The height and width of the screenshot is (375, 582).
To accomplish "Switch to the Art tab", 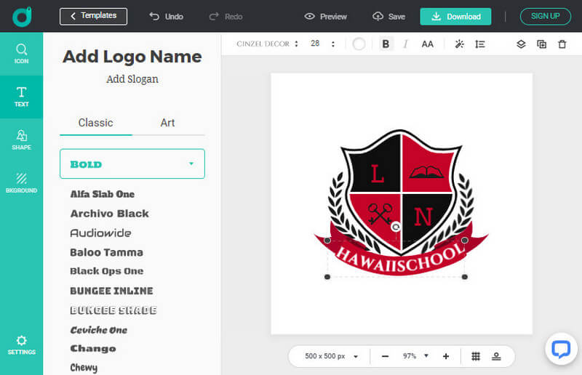I will (x=167, y=123).
